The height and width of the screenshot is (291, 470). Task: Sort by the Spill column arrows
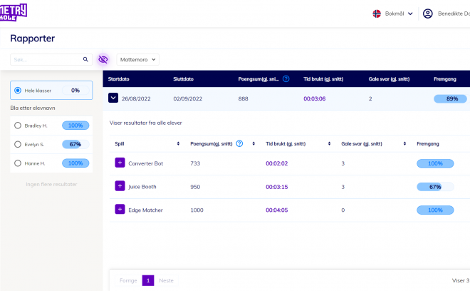(x=178, y=143)
